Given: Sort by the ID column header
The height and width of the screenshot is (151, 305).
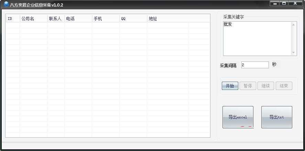Looking at the screenshot, I should pos(13,19).
